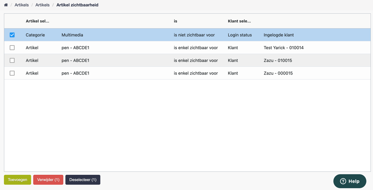Click Test Yarick - 010014 cell
The width and height of the screenshot is (373, 190).
[x=283, y=48]
